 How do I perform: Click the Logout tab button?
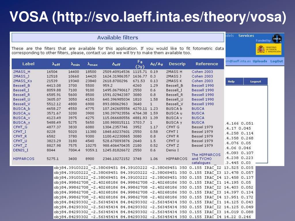[256, 81]
